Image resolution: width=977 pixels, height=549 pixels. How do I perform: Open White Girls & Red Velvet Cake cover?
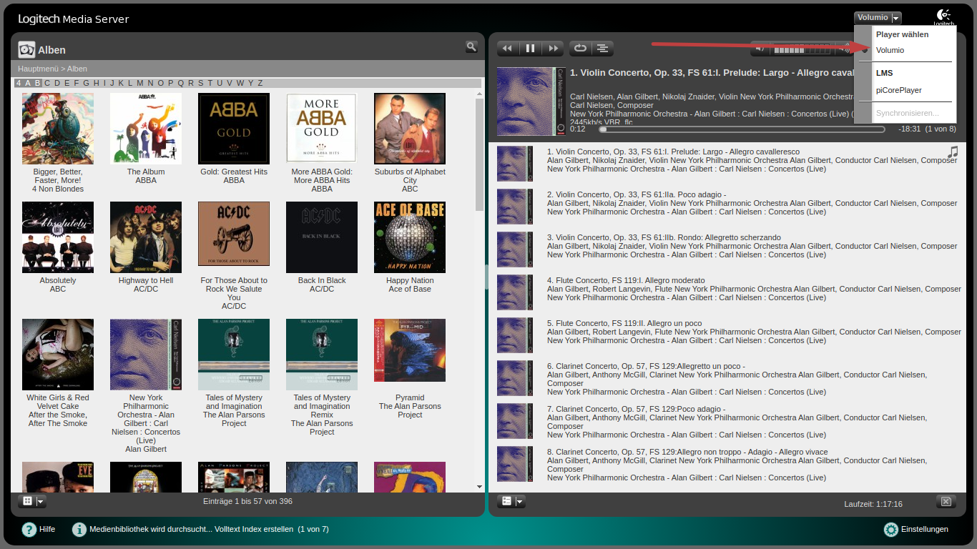click(58, 355)
